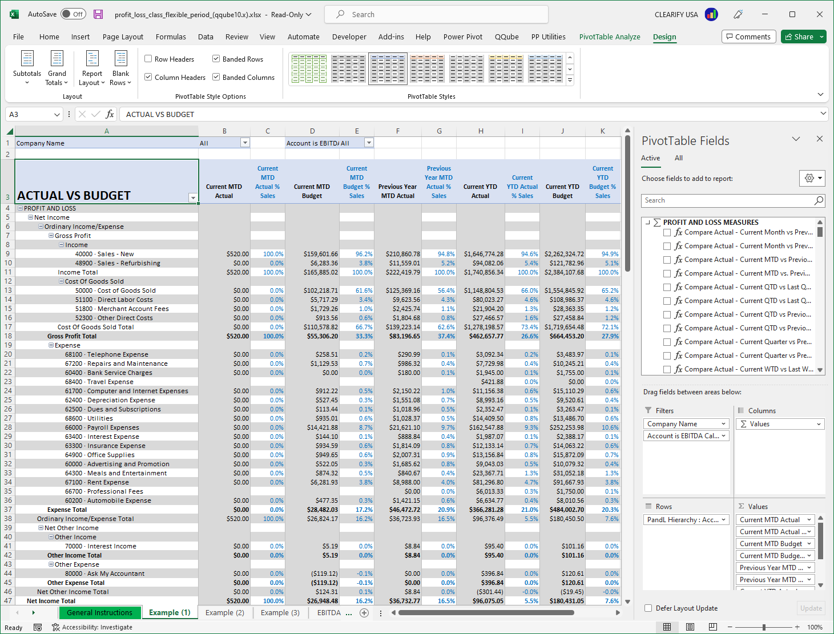Switch to the PivotTable Analyze ribbon tab

tap(610, 37)
